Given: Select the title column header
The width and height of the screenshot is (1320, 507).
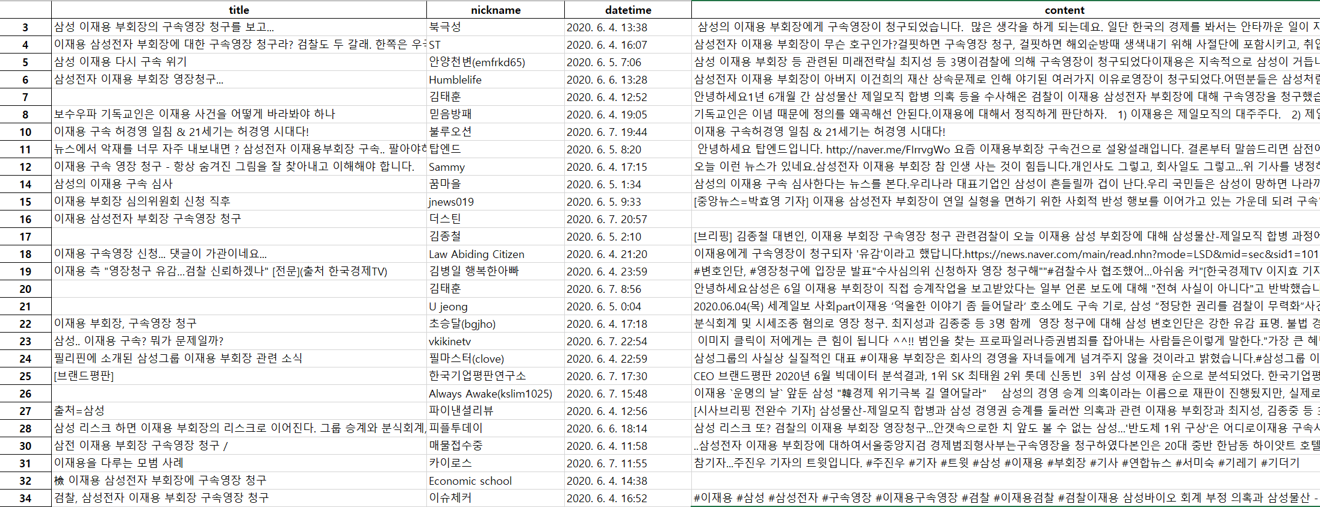Looking at the screenshot, I should pyautogui.click(x=239, y=10).
